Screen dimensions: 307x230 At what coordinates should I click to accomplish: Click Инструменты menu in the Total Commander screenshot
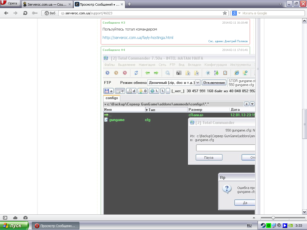pyautogui.click(x=240, y=65)
